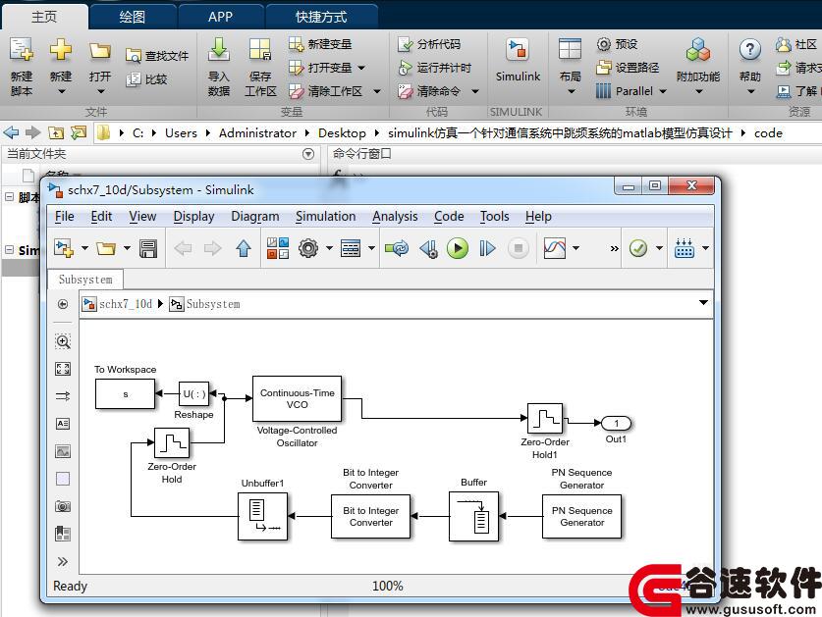Select the PN Sequence Generator block
Viewport: 822px width, 617px height.
(581, 516)
